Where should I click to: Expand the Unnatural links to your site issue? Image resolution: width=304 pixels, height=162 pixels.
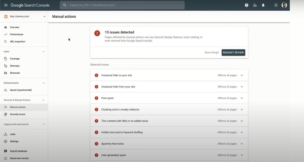(x=242, y=75)
